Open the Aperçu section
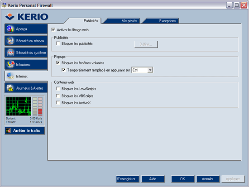 tap(26, 29)
